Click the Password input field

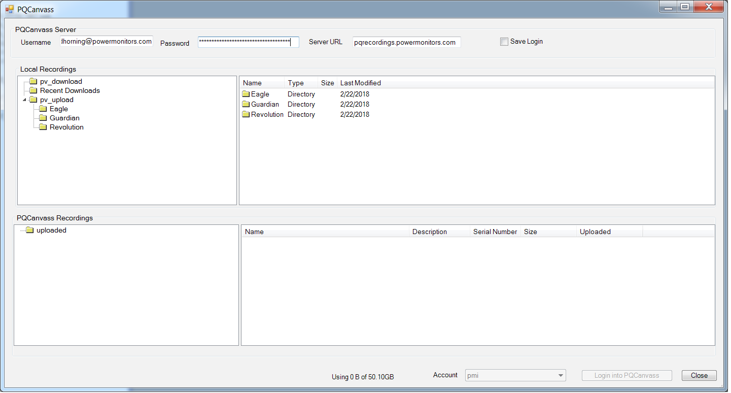pos(248,42)
